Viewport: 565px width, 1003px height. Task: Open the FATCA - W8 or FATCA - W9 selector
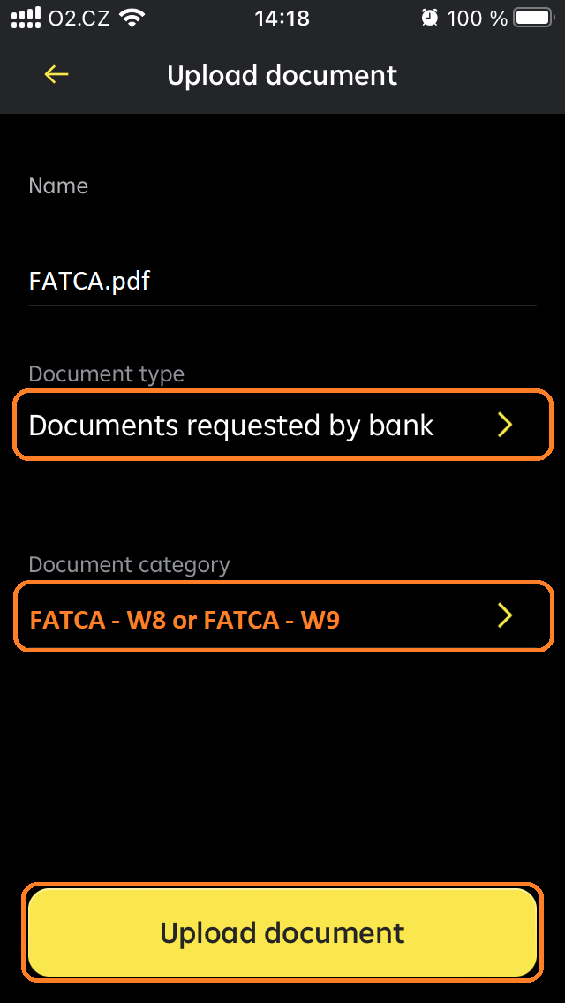[x=282, y=616]
